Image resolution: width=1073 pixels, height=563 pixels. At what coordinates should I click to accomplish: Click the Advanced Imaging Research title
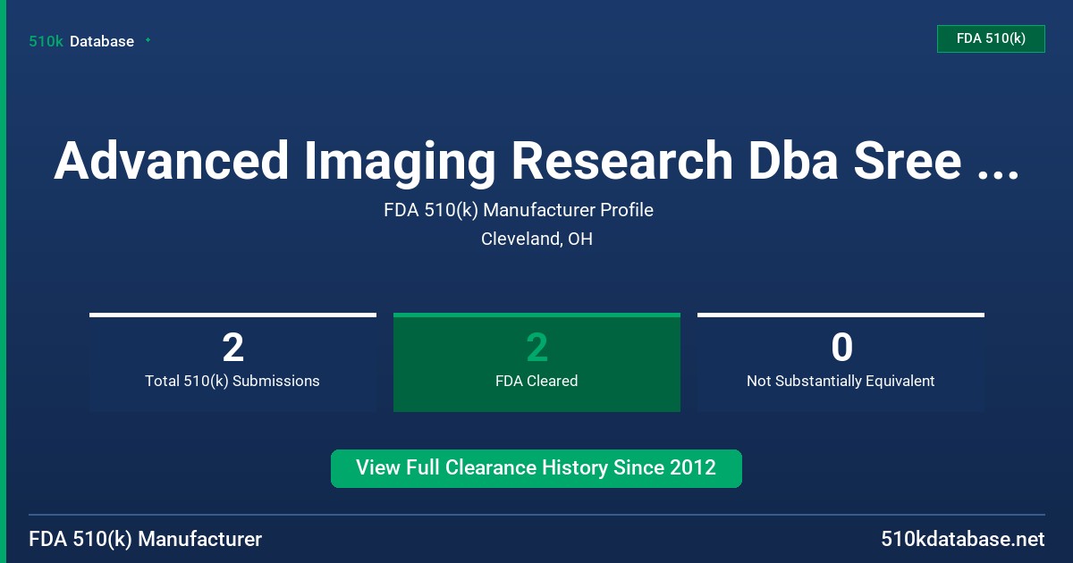(x=536, y=161)
